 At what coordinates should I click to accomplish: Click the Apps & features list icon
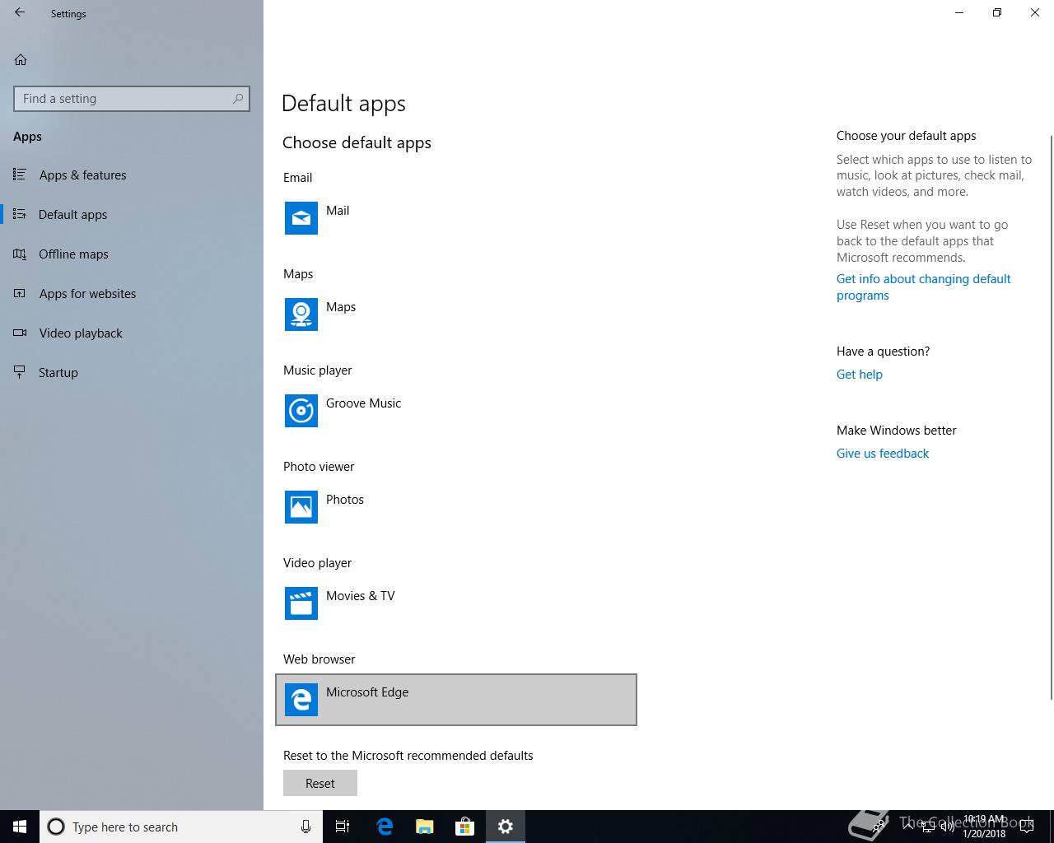click(20, 175)
